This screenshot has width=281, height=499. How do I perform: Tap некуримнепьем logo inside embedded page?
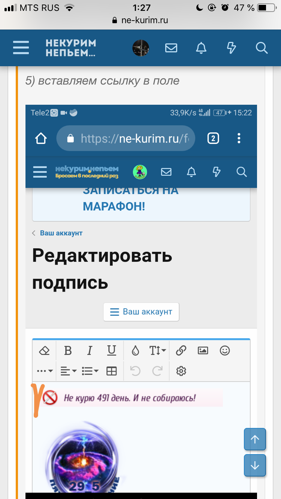[87, 172]
